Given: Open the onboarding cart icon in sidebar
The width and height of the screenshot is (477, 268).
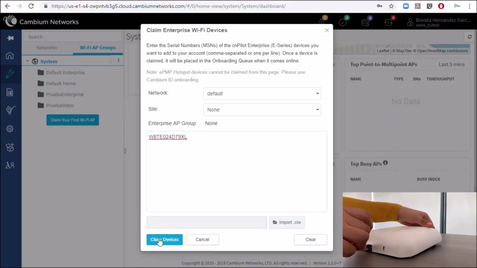Looking at the screenshot, I should (10, 111).
